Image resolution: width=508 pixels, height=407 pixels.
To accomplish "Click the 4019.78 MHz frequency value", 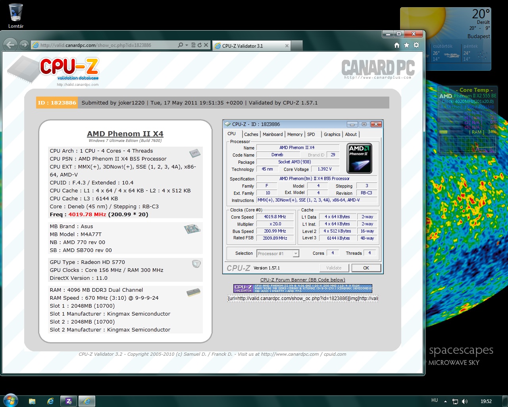I will click(87, 214).
